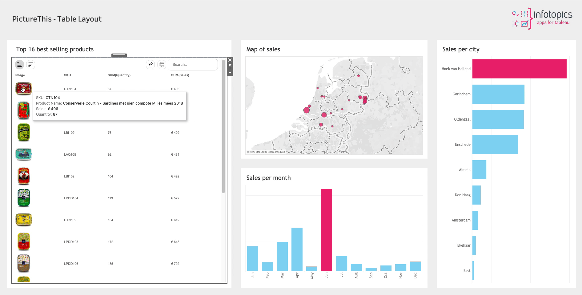Remove table object with X icon
The width and height of the screenshot is (582, 295).
click(x=230, y=60)
